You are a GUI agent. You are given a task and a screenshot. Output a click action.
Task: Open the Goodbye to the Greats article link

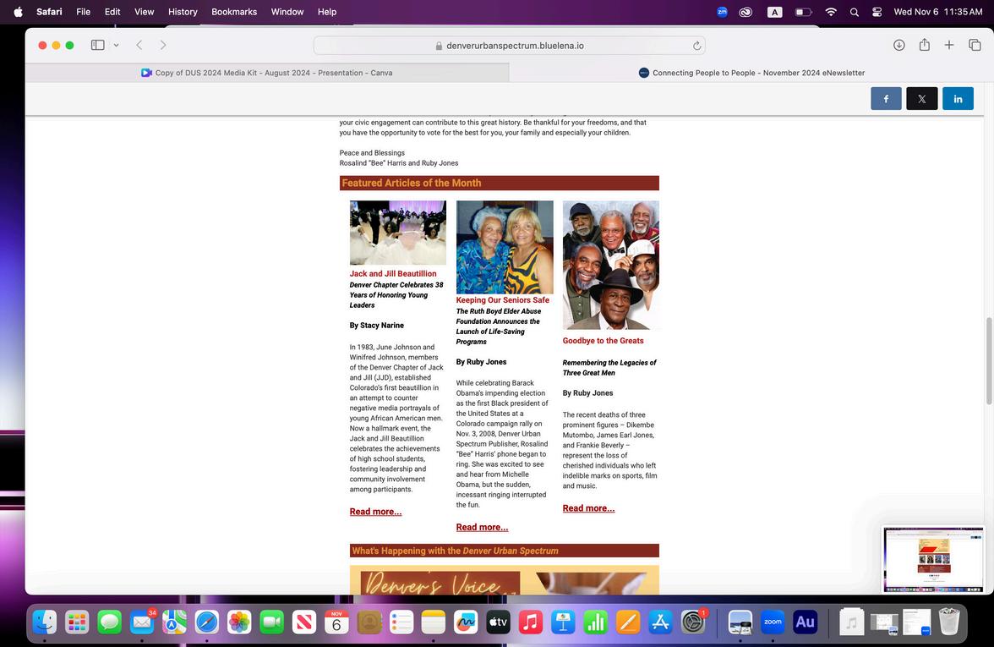[603, 341]
